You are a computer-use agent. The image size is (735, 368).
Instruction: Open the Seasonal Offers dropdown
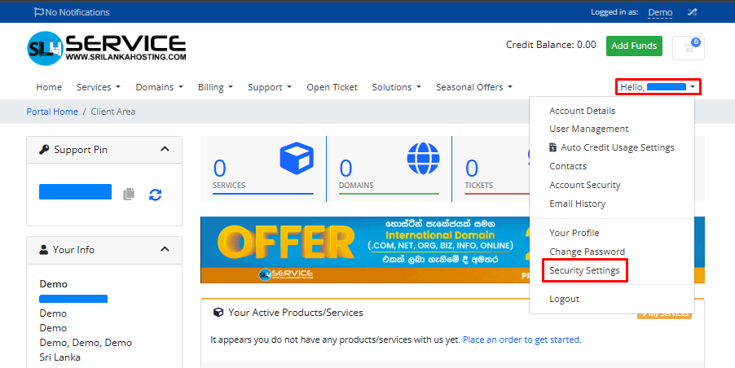pos(473,87)
